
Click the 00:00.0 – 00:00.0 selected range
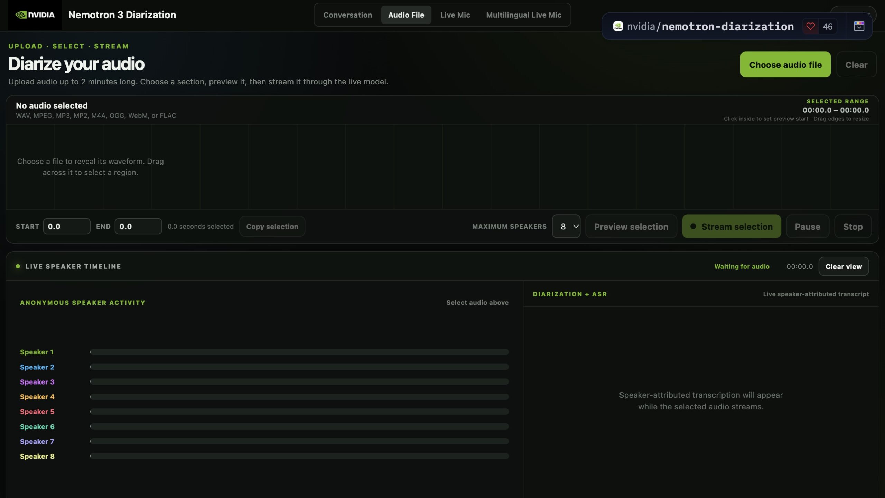point(836,110)
